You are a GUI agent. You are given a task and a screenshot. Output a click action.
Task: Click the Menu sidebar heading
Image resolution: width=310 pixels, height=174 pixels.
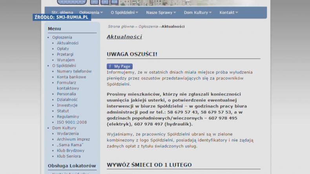(55, 29)
